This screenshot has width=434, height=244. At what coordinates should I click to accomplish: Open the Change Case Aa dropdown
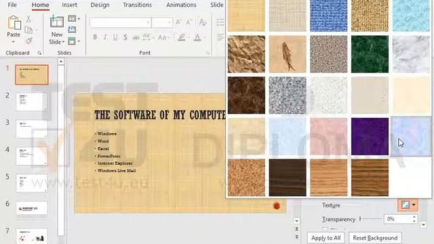tap(163, 37)
